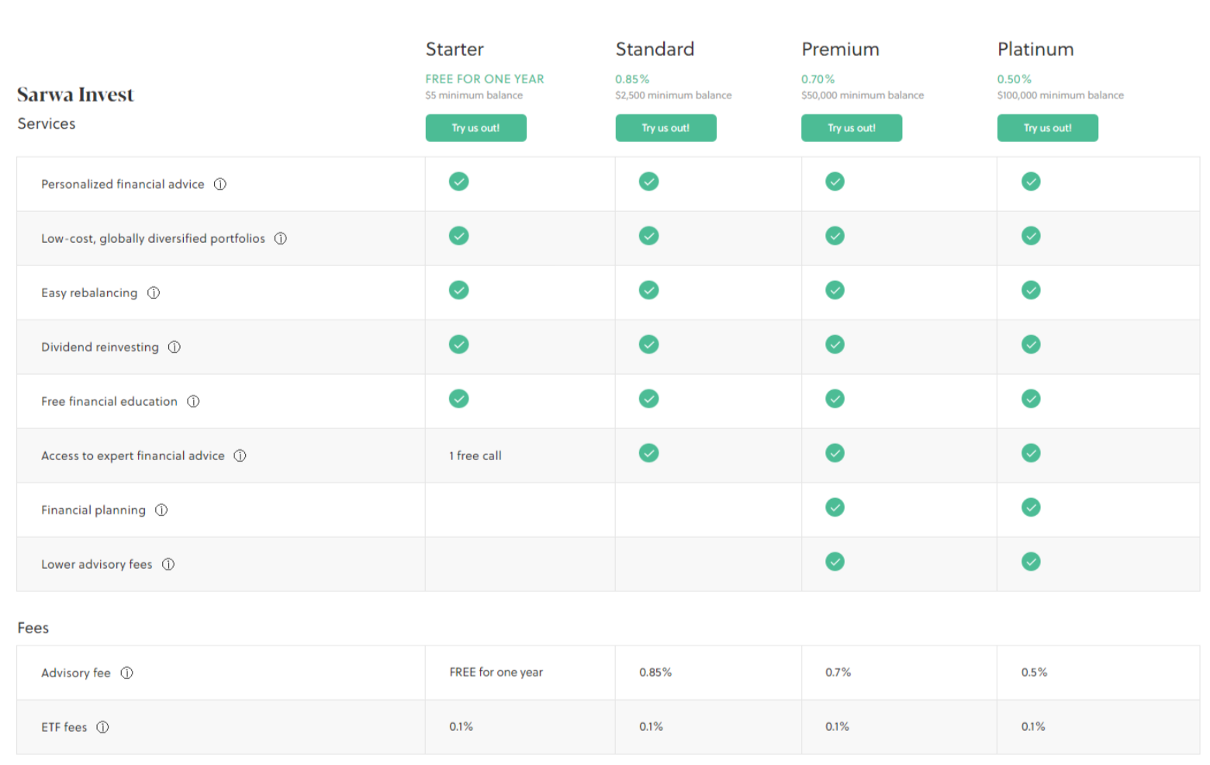The image size is (1210, 765).
Task: Select Try us out under Premium
Action: pos(851,128)
